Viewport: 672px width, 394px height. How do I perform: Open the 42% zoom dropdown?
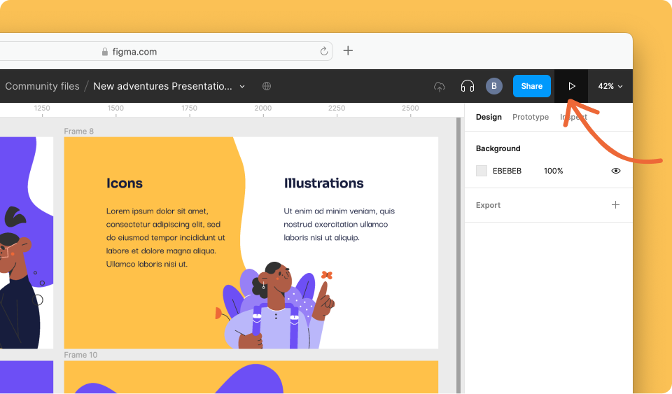tap(610, 86)
